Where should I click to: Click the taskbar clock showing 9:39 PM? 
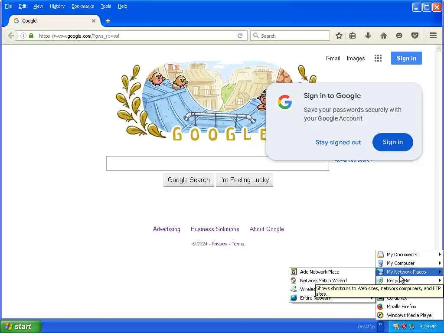[428, 326]
